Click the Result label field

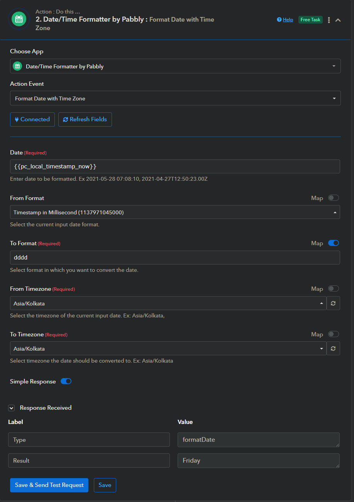tap(89, 460)
